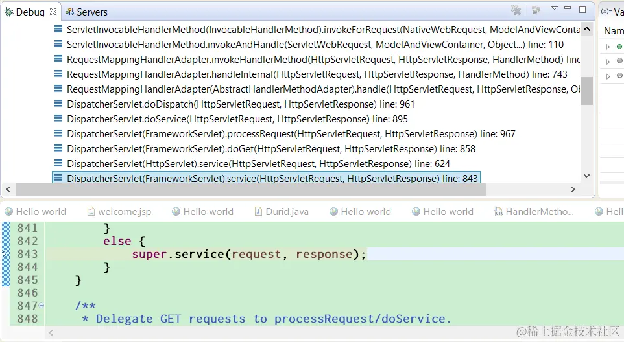
Task: Click the Debug view horizontal scroll right arrow
Action: click(573, 190)
